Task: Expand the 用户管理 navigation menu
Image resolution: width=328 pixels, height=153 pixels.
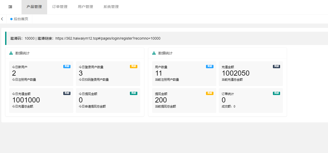Action: coord(86,7)
